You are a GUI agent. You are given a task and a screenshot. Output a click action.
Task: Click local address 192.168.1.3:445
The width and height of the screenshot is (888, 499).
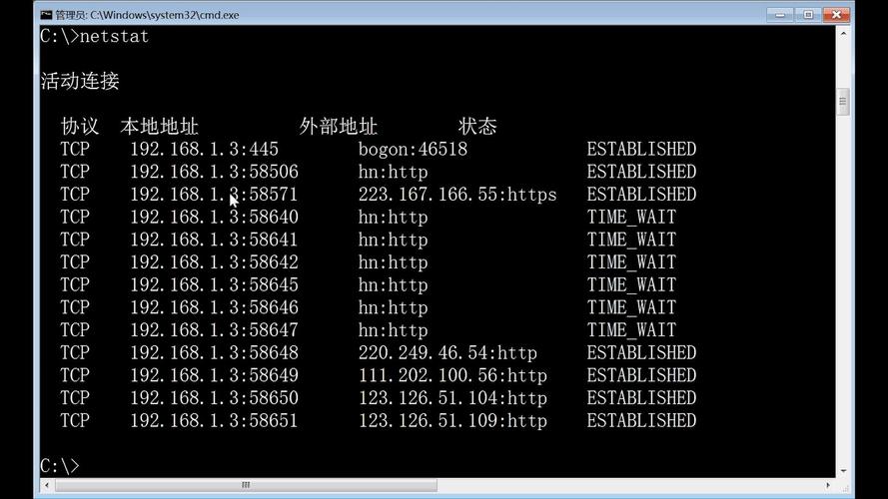[x=205, y=150]
